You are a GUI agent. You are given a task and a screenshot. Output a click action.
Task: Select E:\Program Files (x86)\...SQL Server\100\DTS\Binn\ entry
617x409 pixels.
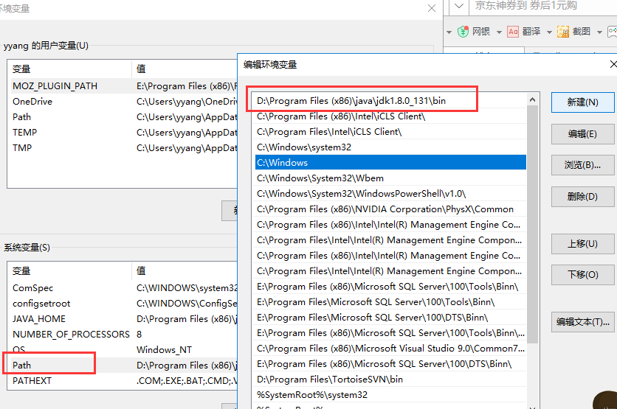click(x=390, y=364)
